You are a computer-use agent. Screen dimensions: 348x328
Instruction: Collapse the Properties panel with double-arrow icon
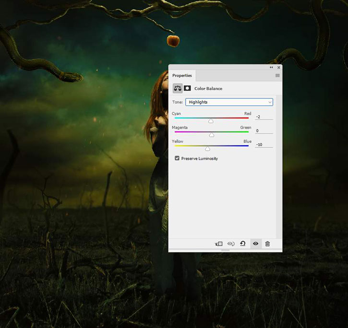pos(271,68)
